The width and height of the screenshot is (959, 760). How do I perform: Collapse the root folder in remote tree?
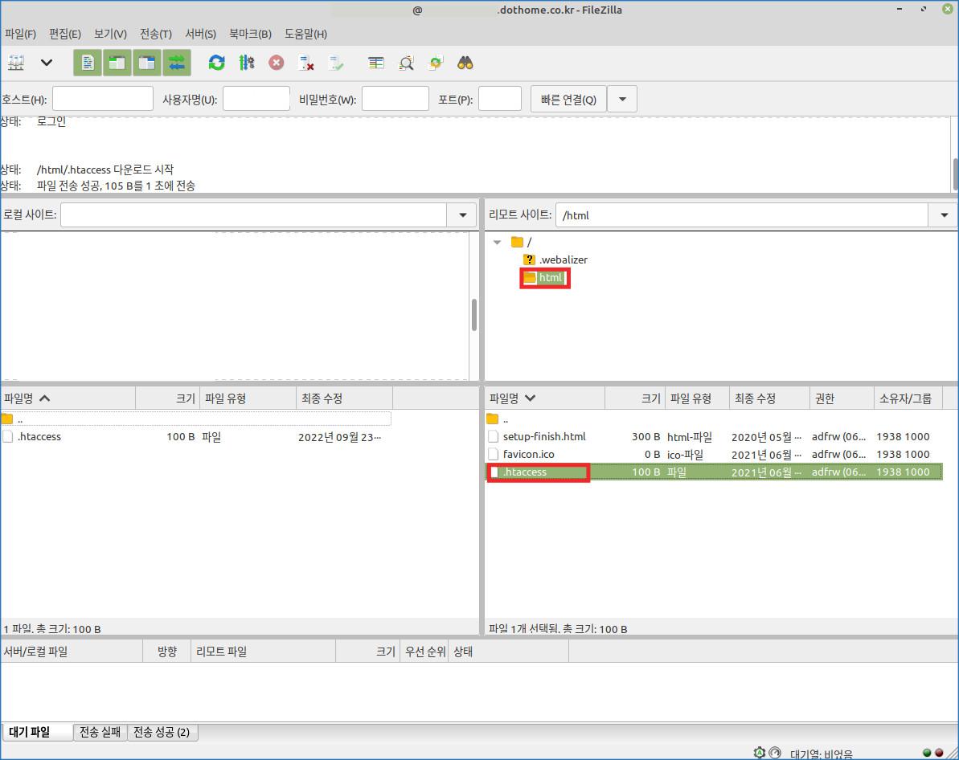tap(497, 242)
